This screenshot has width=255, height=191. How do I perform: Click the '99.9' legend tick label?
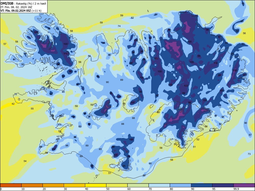(236, 189)
